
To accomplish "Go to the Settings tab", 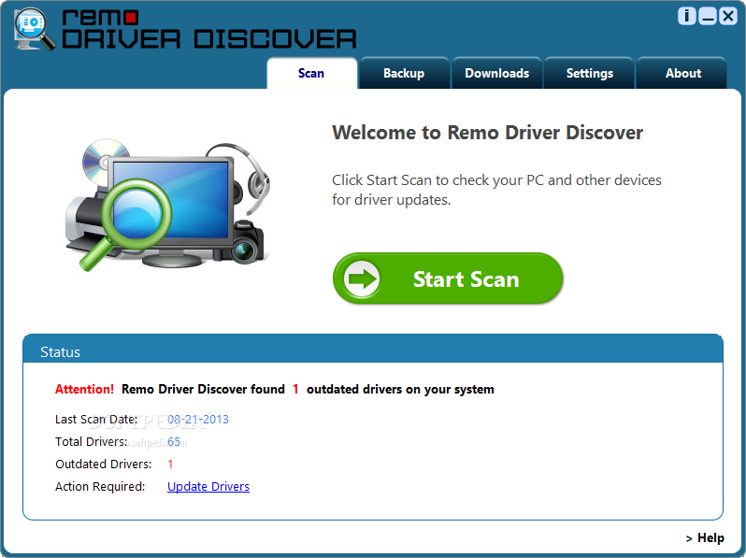I will click(589, 73).
